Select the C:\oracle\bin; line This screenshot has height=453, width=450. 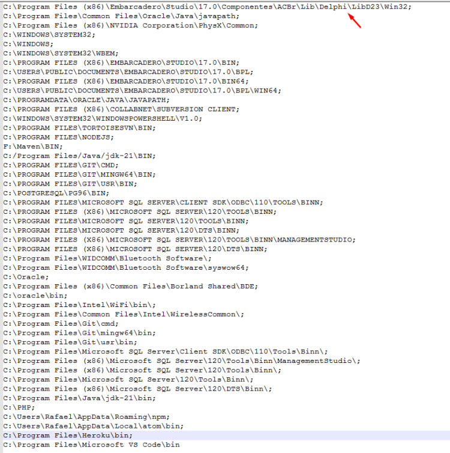[x=35, y=296]
